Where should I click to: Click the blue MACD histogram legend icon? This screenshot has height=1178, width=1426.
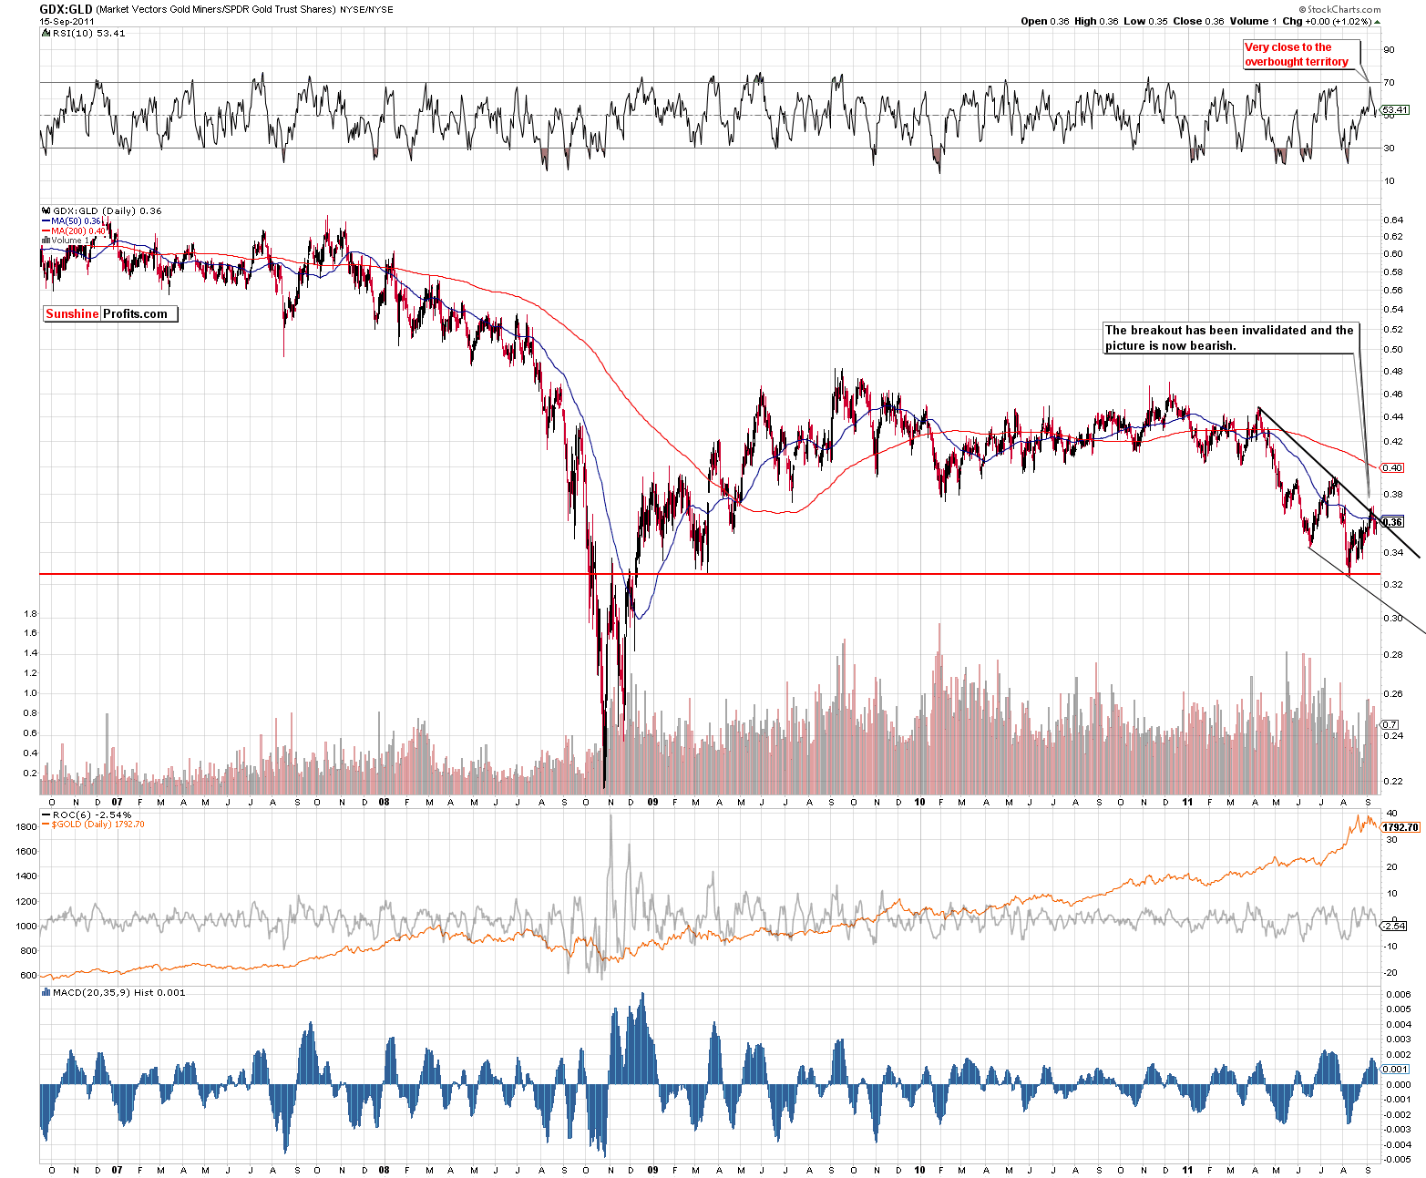click(x=46, y=992)
